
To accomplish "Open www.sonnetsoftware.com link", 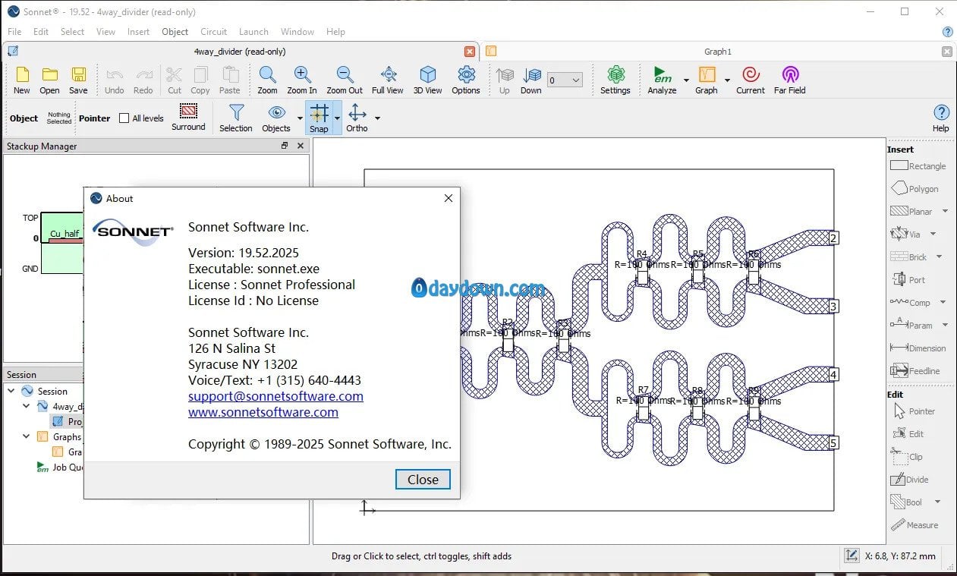I will (x=263, y=412).
